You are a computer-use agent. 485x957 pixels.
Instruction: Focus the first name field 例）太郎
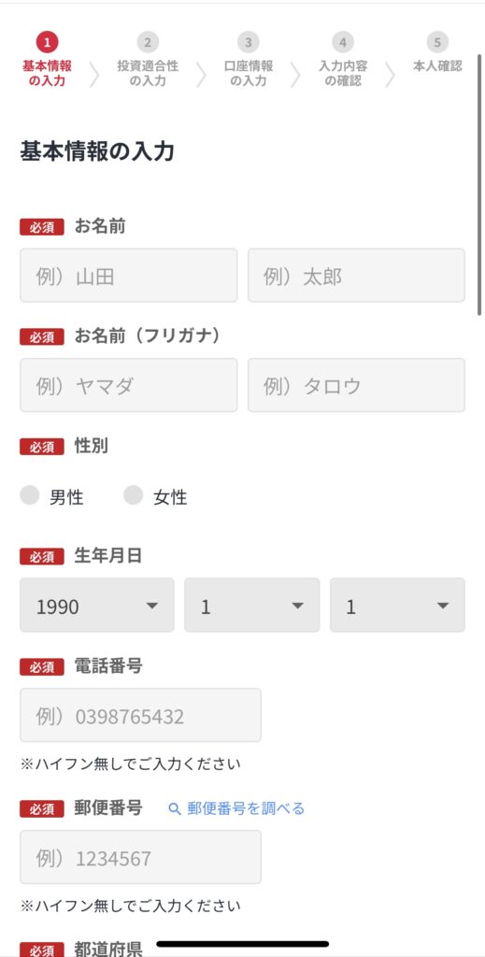click(356, 276)
